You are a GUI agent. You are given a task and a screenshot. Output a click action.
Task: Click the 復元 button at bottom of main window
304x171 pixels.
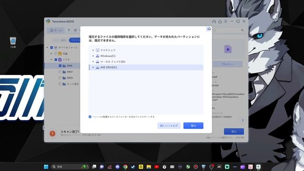click(234, 132)
